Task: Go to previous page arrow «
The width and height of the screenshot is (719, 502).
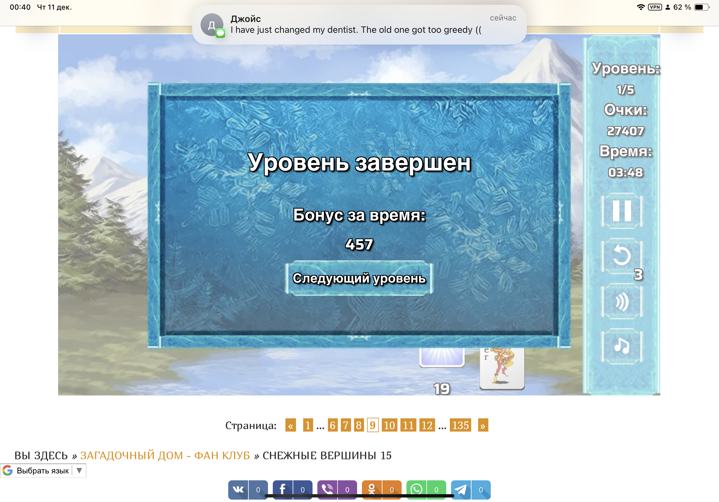Action: point(290,425)
